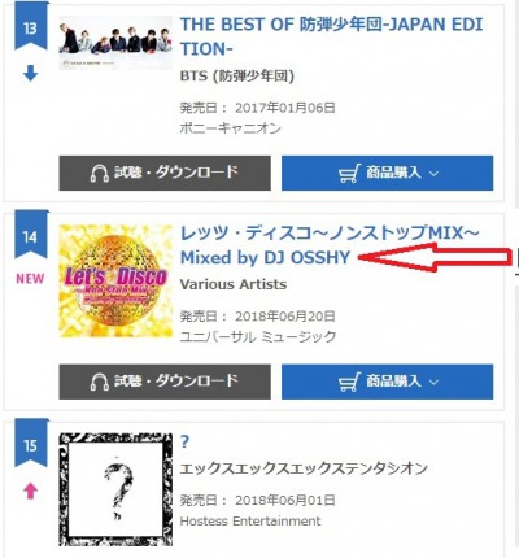This screenshot has width=519, height=558.
Task: Expand purchase dropdown chevron for Let's Disco
Action: [x=434, y=382]
